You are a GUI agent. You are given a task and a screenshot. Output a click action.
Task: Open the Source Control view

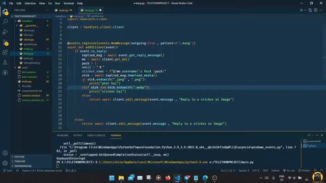tap(5, 42)
